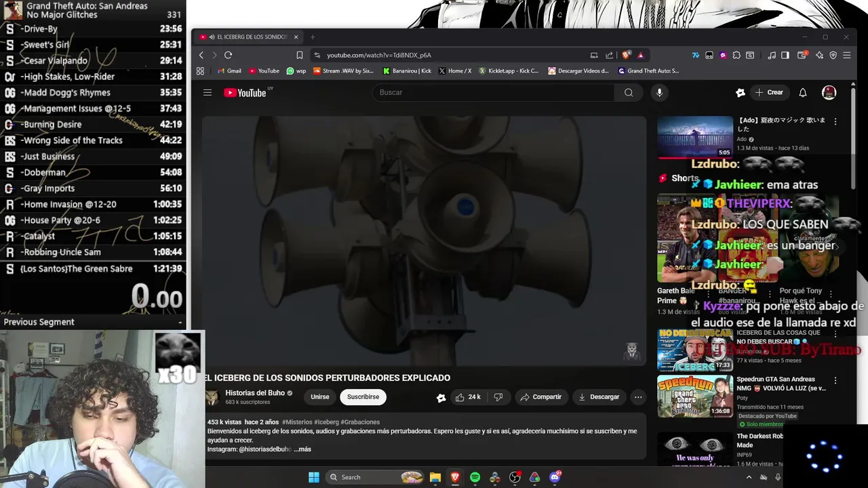Dislike the video with the thumbs-down
Viewport: 868px width, 488px height.
tap(498, 396)
